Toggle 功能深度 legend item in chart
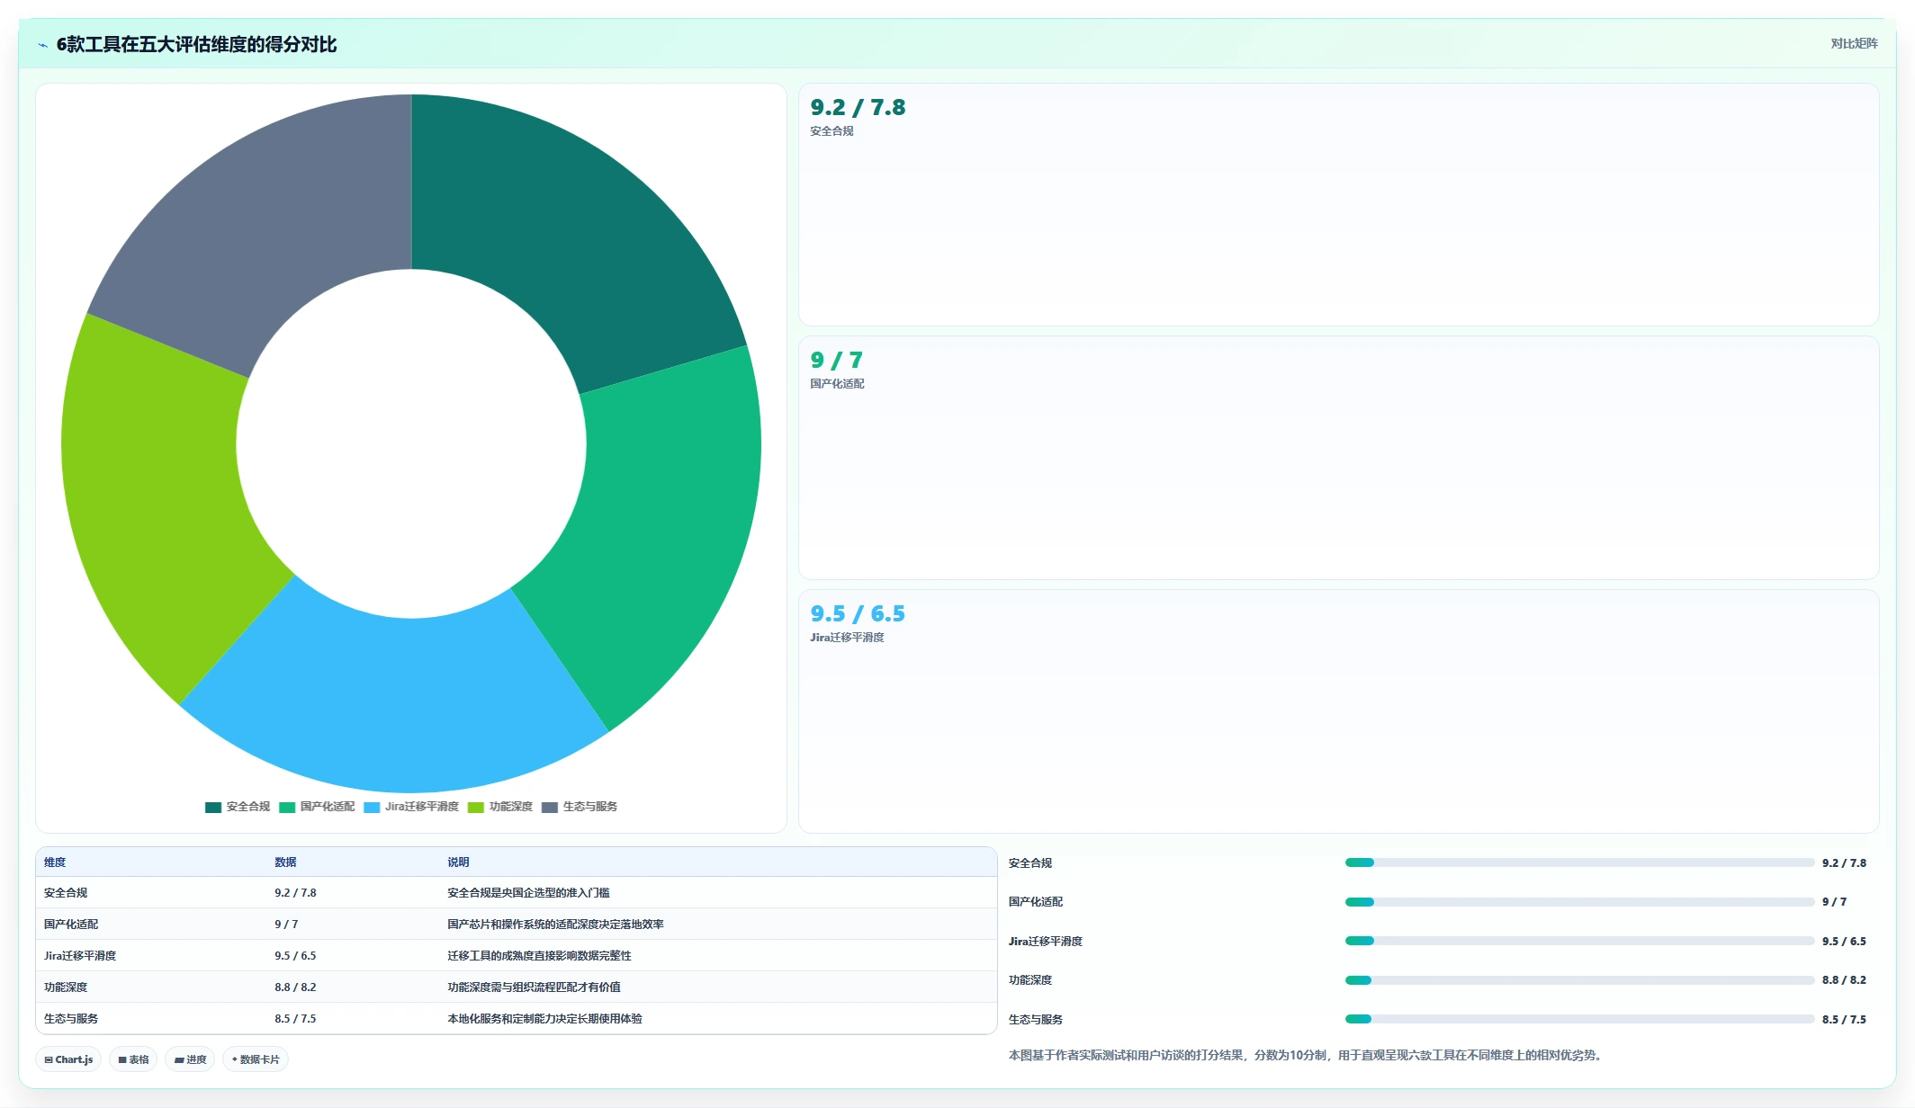1915x1108 pixels. 500,807
